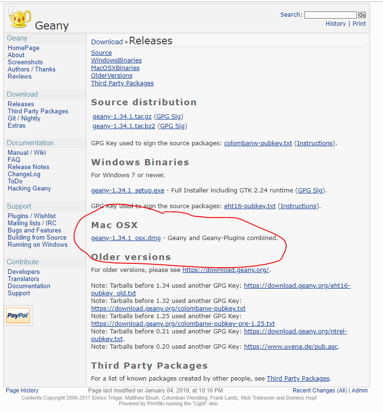Image resolution: width=383 pixels, height=412 pixels.
Task: Download geany-1.34.1_osx.dmg for Mac
Action: click(126, 238)
